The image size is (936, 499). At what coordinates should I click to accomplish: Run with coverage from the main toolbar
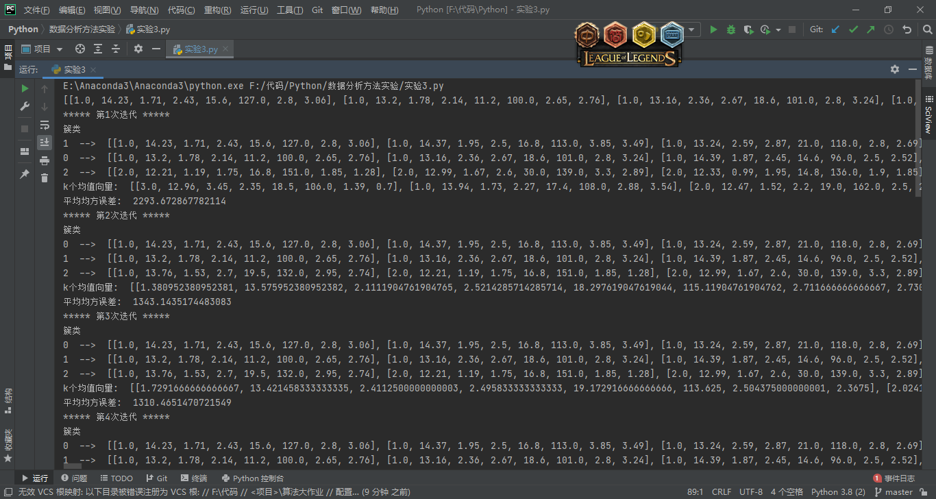coord(748,29)
